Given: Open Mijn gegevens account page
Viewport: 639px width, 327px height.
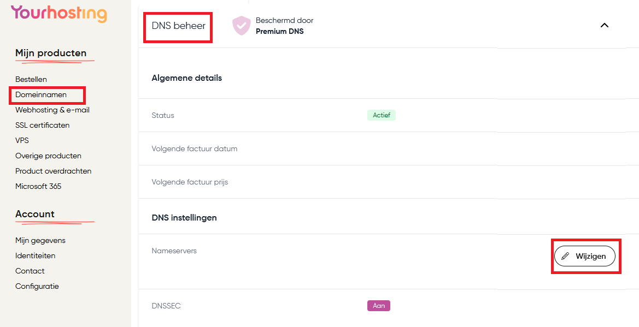Looking at the screenshot, I should coord(40,240).
